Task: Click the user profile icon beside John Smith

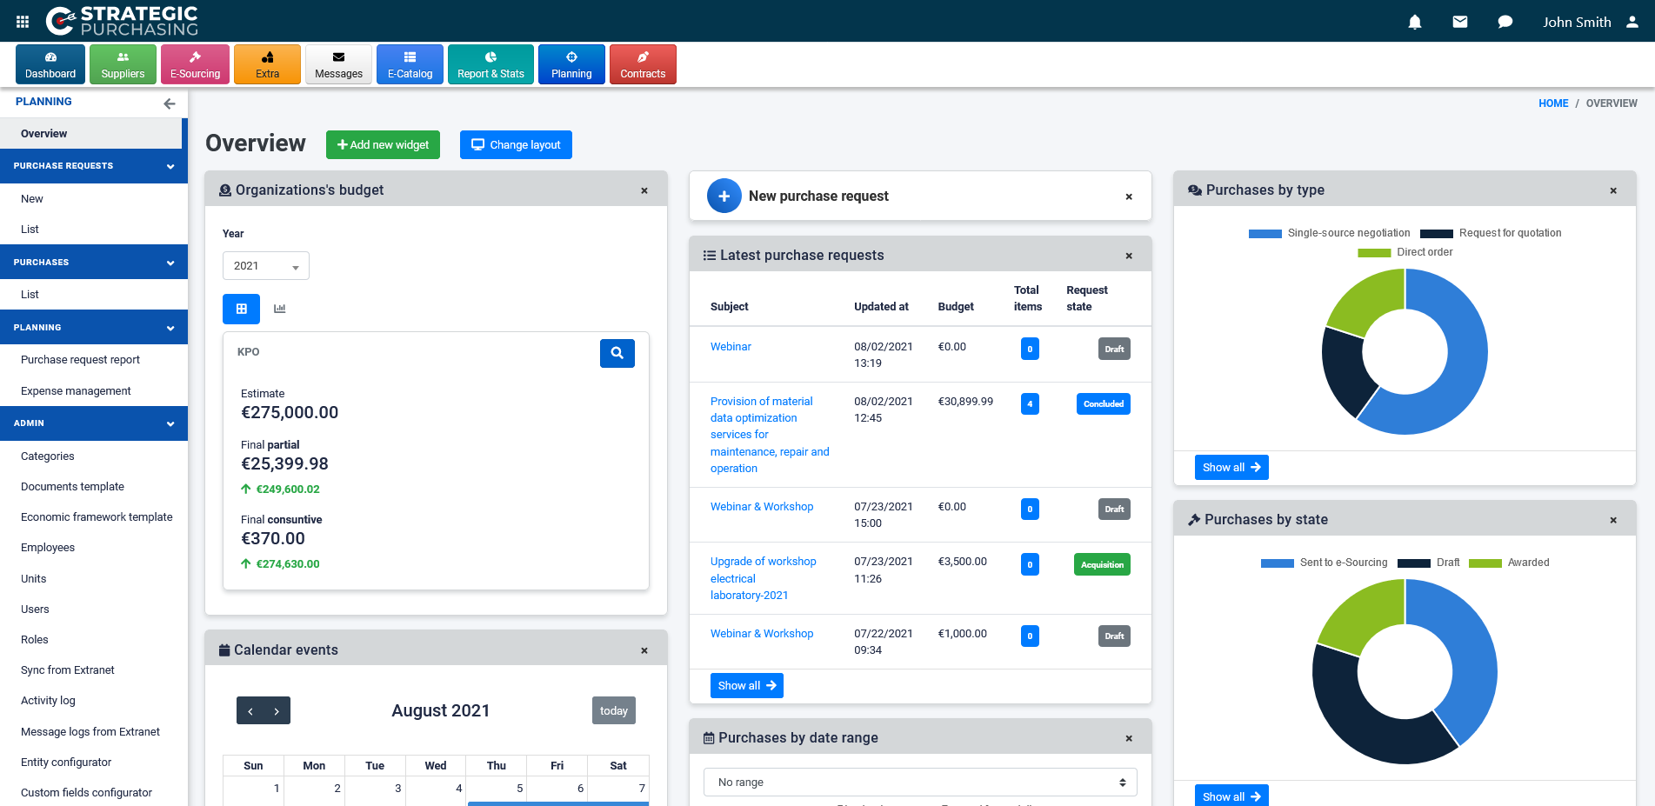Action: pyautogui.click(x=1633, y=22)
